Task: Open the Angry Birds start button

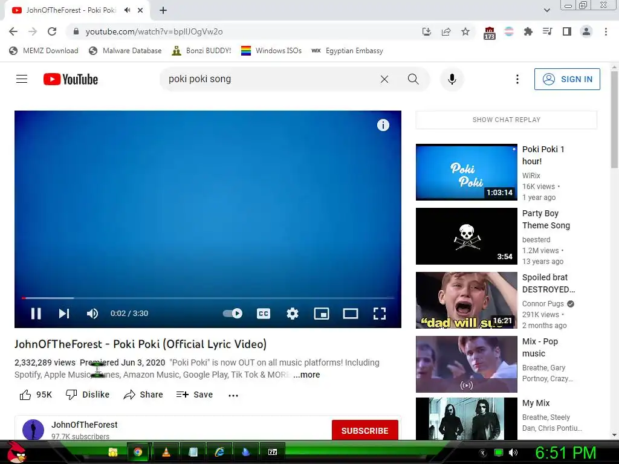Action: tap(17, 452)
